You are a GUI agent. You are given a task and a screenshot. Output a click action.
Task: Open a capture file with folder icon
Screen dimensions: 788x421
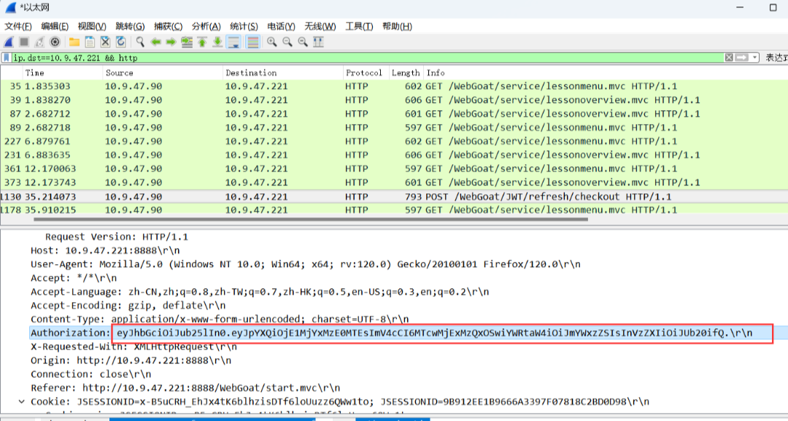click(74, 42)
